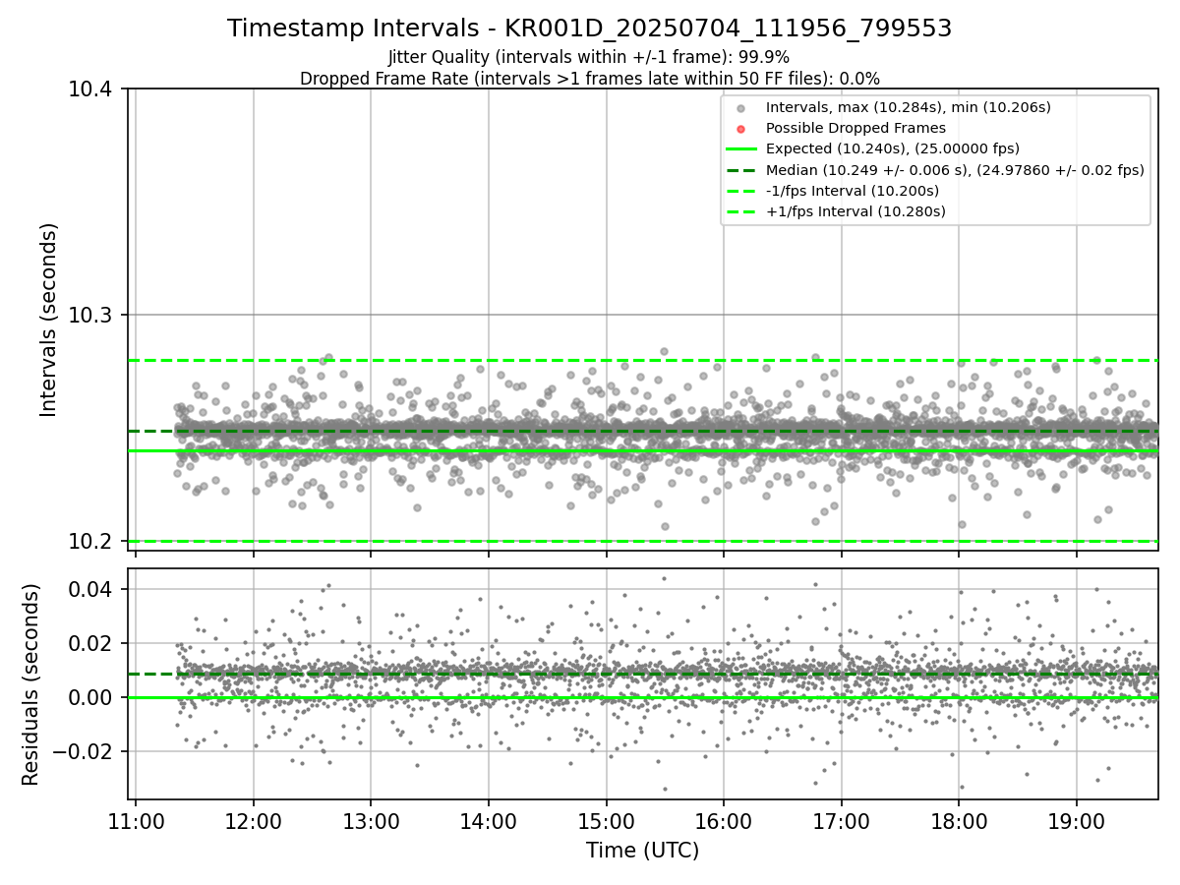Click the 10.4 y-axis tick label
The image size is (1180, 885).
click(90, 89)
